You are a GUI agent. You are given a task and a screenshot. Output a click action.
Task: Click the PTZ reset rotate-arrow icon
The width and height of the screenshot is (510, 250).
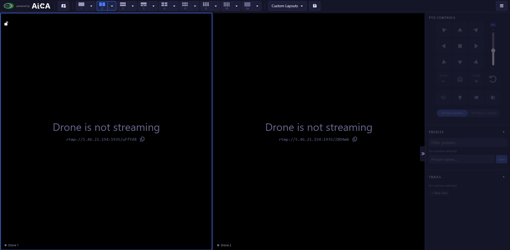click(x=493, y=79)
